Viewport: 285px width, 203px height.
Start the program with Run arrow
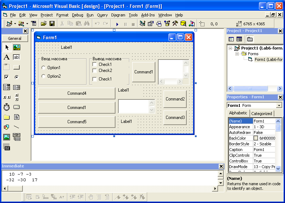tap(117, 24)
